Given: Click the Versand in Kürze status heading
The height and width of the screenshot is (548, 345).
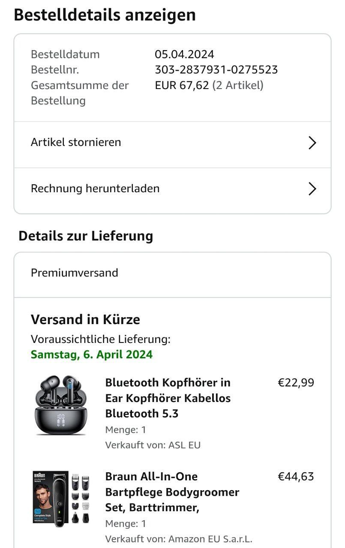Looking at the screenshot, I should (x=85, y=319).
